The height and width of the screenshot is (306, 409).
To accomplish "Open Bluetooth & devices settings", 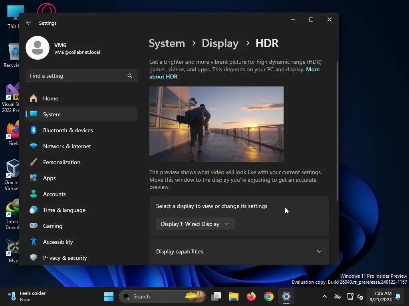I will [81, 130].
